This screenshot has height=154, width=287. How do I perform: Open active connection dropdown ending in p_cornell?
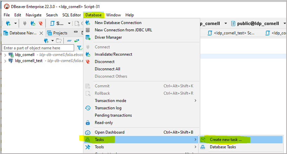(x=226, y=23)
